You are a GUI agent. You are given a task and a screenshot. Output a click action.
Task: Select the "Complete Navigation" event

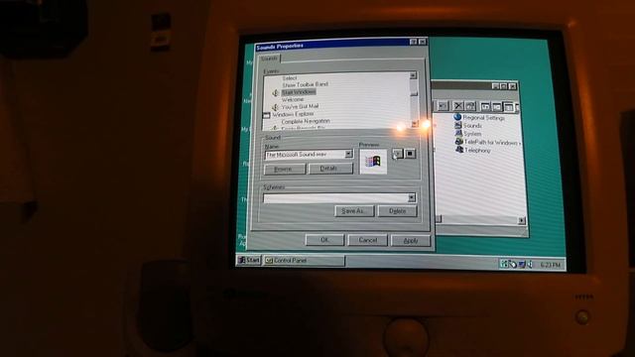(x=306, y=121)
